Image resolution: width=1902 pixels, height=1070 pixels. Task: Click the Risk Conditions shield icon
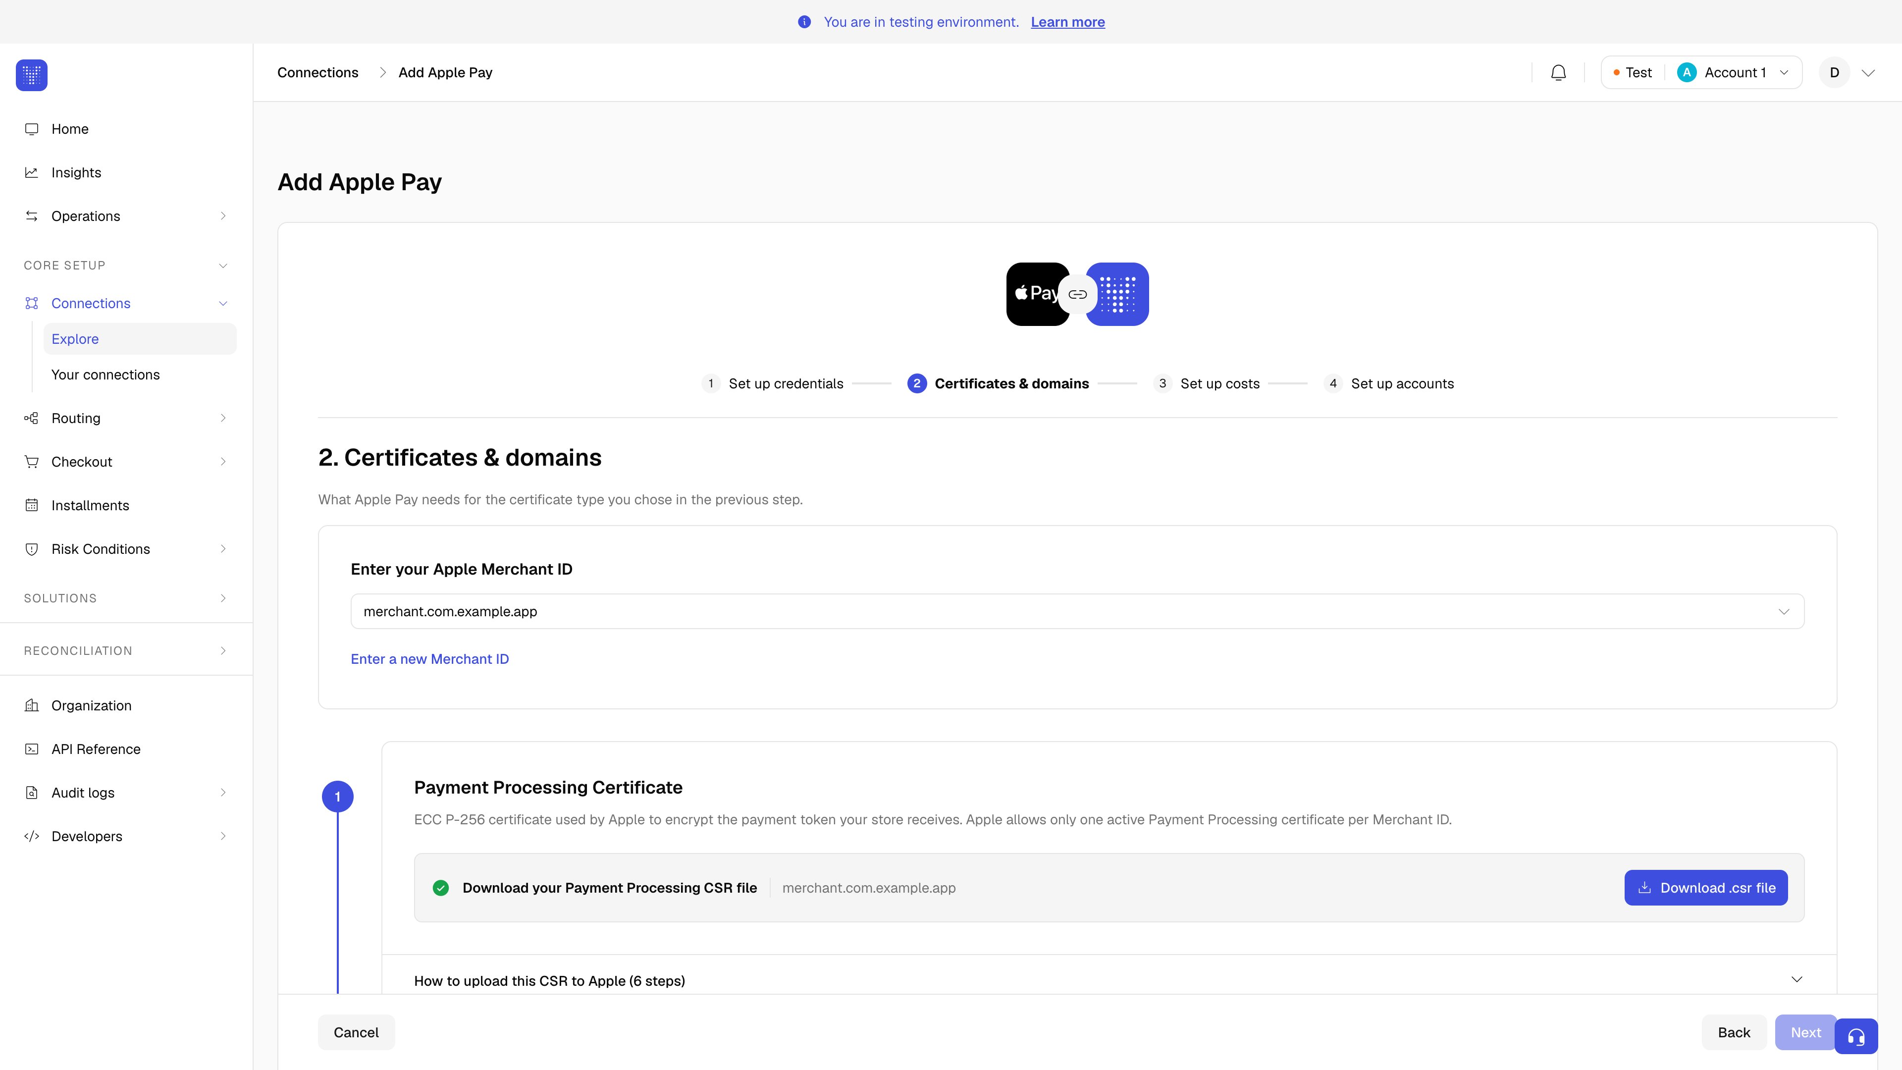coord(32,549)
